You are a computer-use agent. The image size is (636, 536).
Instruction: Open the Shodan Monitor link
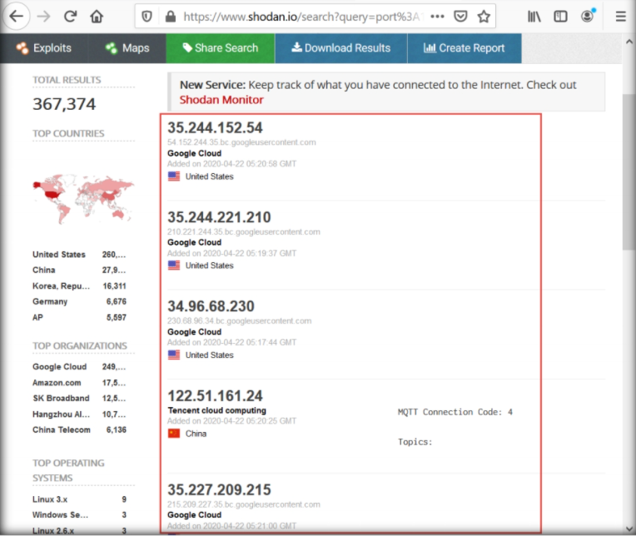coord(221,100)
